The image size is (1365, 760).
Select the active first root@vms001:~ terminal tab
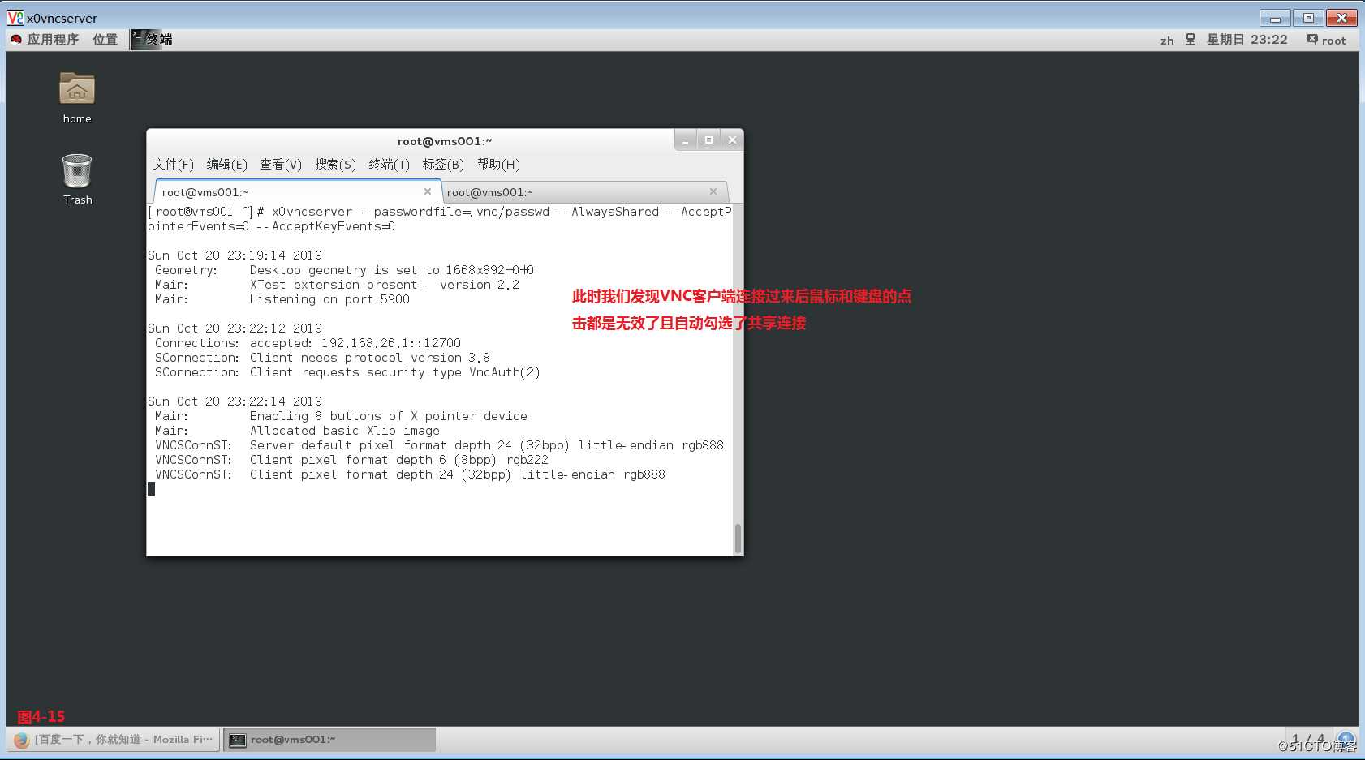298,192
